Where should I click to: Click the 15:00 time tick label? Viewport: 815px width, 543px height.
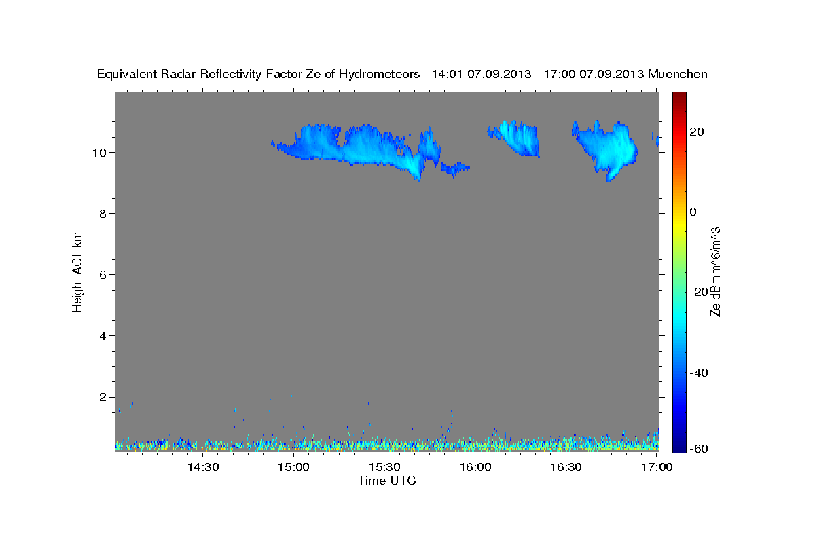(293, 467)
